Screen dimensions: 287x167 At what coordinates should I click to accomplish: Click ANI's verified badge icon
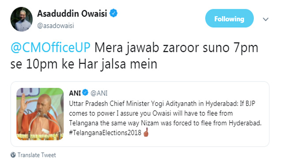point(85,93)
